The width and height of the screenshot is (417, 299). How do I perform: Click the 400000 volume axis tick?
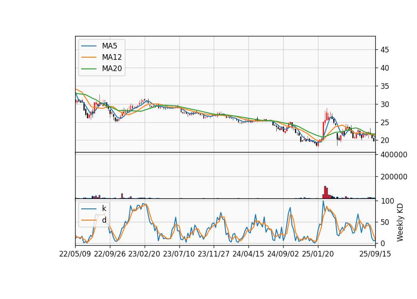click(x=394, y=155)
